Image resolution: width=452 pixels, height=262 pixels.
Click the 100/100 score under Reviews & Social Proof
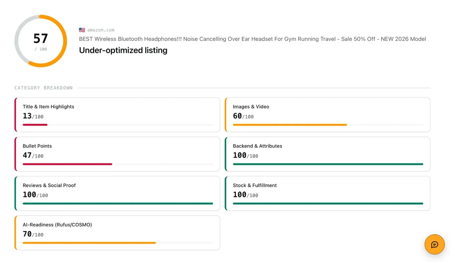35,195
